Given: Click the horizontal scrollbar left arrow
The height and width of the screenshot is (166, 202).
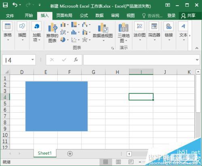Looking at the screenshot, I should pyautogui.click(x=129, y=154).
